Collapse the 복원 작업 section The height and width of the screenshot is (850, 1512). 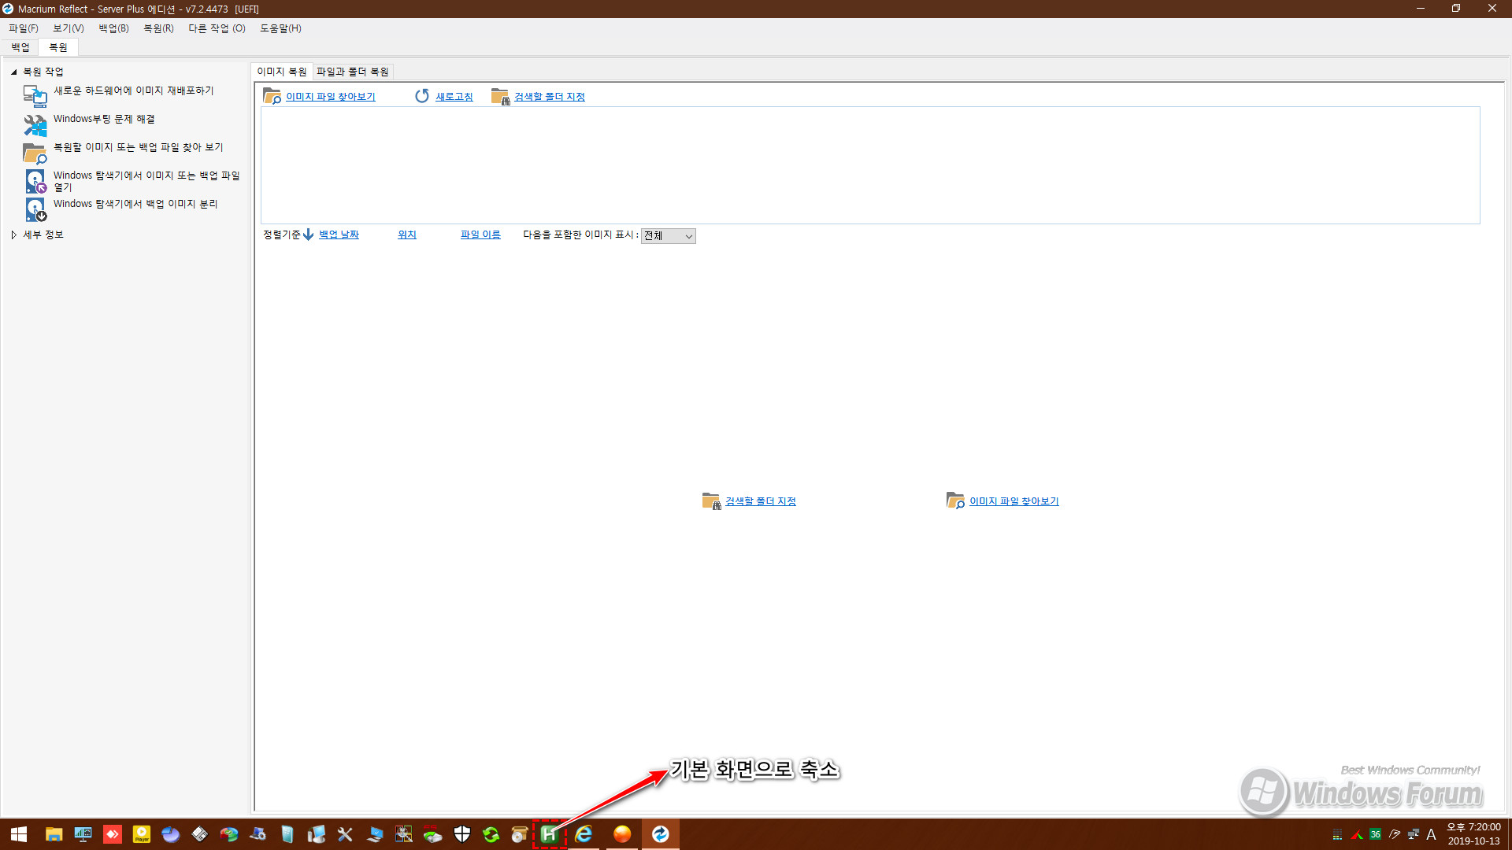coord(13,72)
